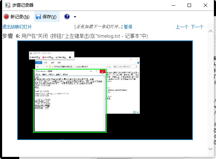Click the vertical scrollbar's down arrow
This screenshot has height=159, width=216.
coord(210,149)
